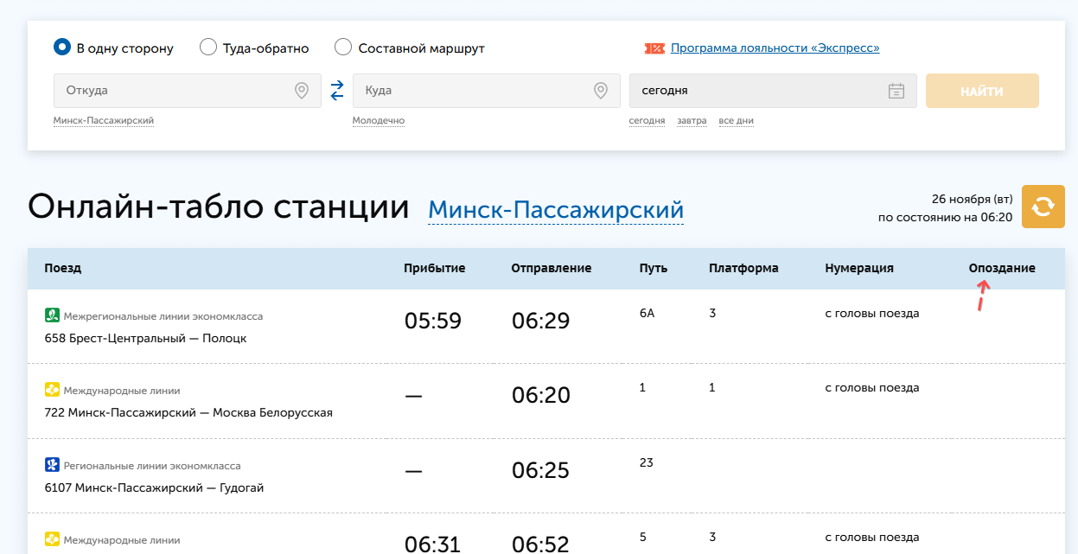1078x554 pixels.
Task: Click the «Прибытие» column header
Action: [435, 268]
